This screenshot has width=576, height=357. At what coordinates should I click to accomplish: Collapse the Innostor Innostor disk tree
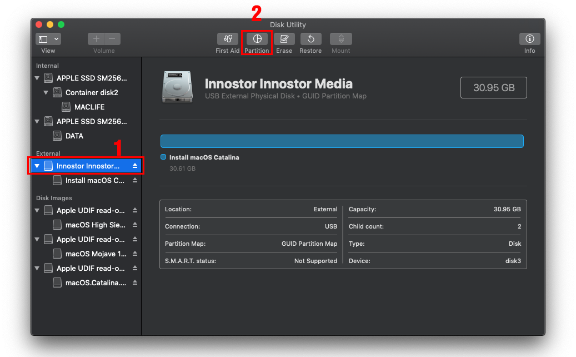37,166
